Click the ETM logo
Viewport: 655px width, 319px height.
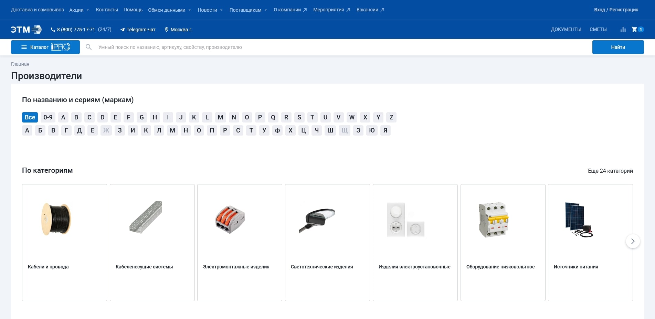26,30
